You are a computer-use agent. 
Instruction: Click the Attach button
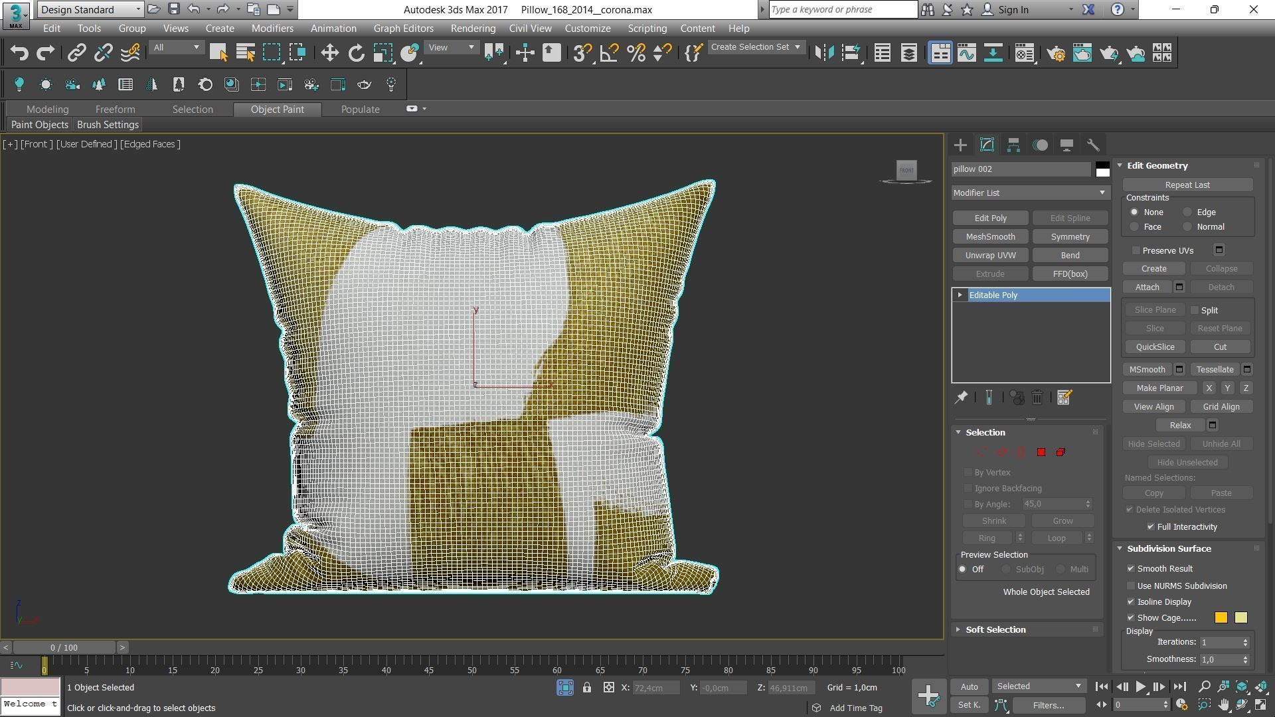(x=1147, y=287)
